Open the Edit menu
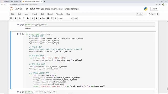 19,14
